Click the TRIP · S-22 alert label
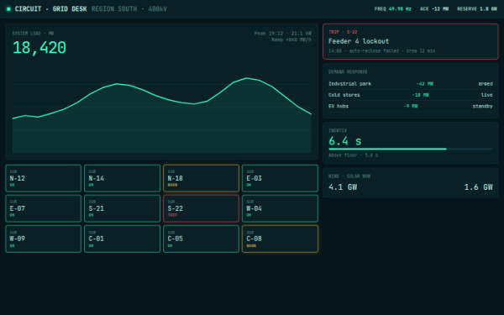The height and width of the screenshot is (315, 504). [x=343, y=32]
